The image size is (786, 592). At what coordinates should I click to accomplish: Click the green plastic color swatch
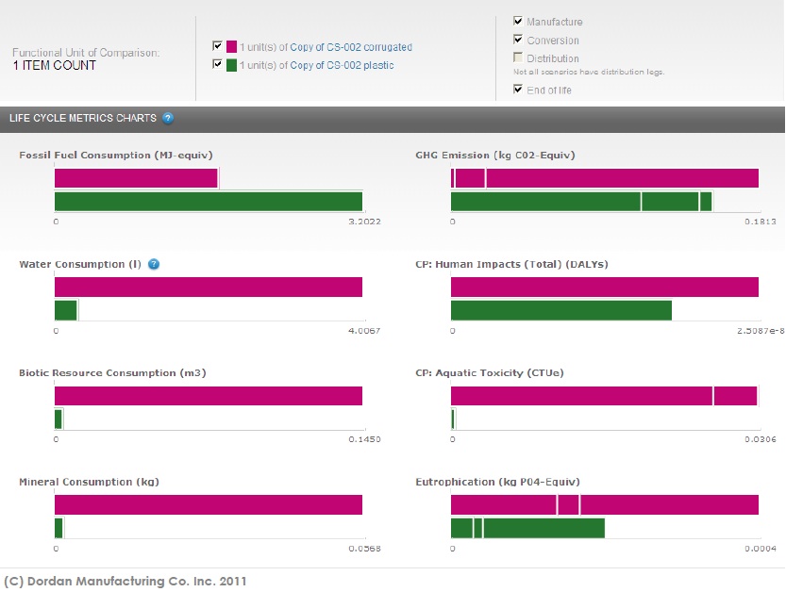click(231, 65)
